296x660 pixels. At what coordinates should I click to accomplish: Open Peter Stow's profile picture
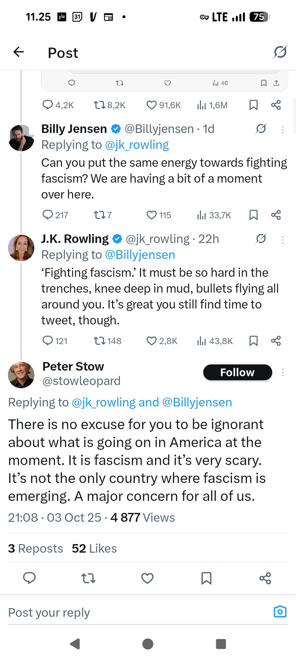(21, 375)
